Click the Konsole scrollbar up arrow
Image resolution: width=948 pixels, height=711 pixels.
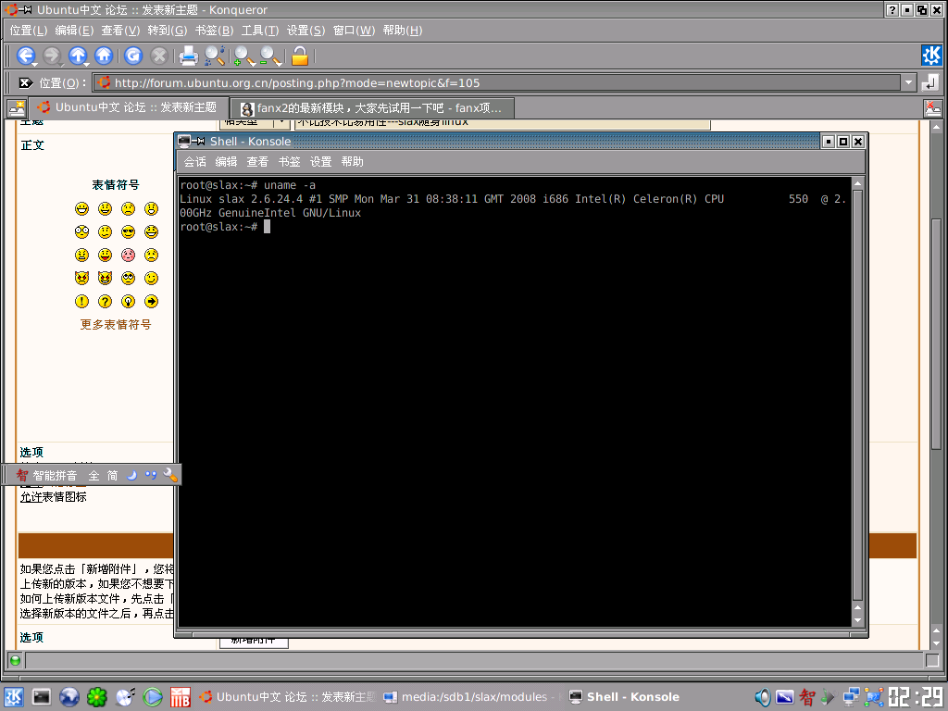click(x=857, y=183)
